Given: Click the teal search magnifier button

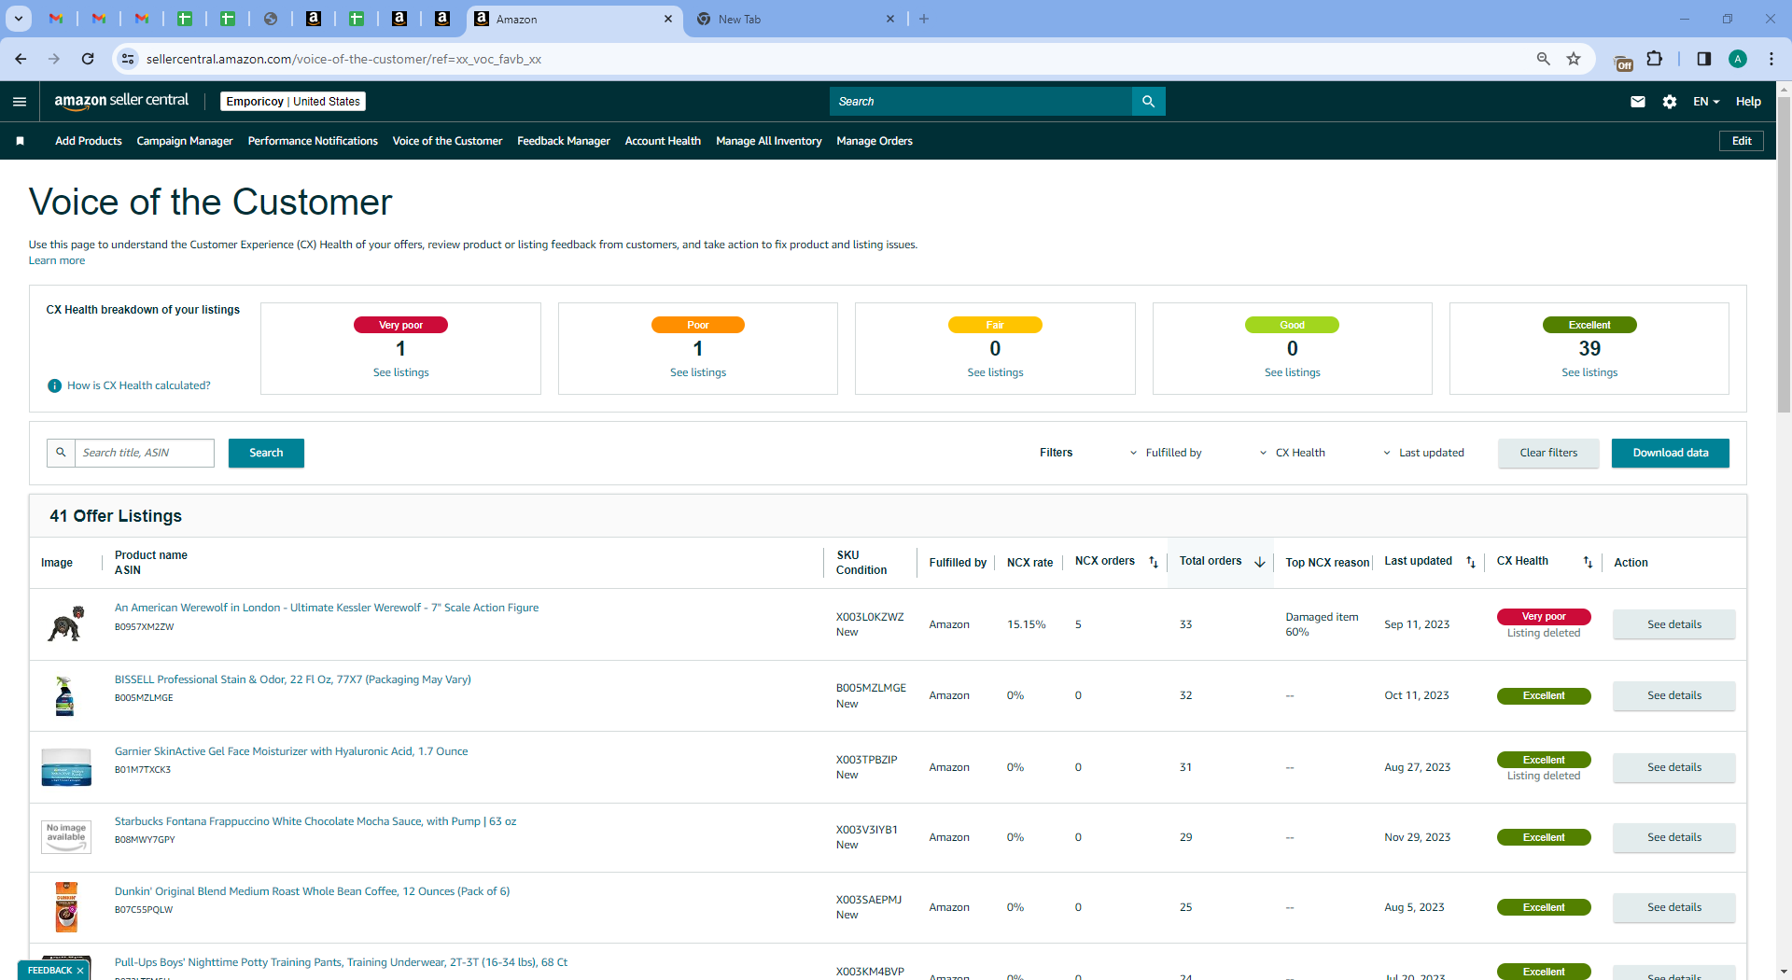Looking at the screenshot, I should pyautogui.click(x=1149, y=102).
